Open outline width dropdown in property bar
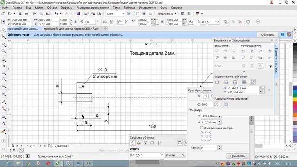This screenshot has width=297, height=167. pos(218,22)
